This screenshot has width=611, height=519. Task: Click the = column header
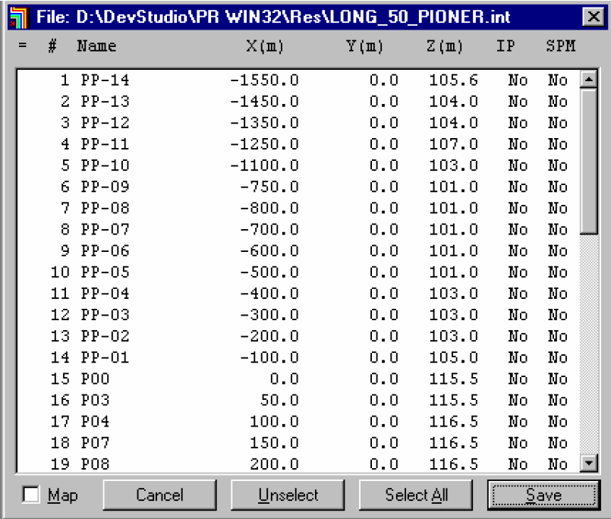coord(23,46)
